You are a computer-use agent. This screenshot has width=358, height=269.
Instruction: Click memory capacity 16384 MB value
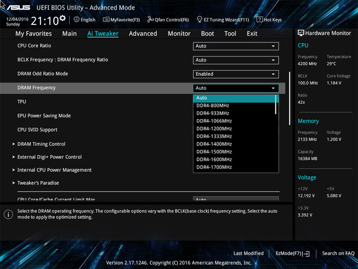pos(307,159)
